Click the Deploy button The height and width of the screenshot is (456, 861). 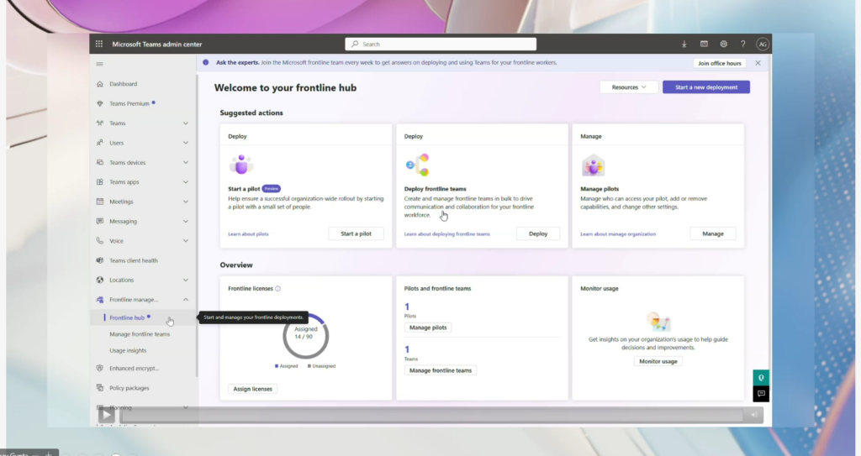click(x=538, y=233)
